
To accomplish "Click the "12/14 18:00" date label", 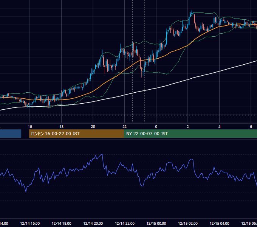I will pos(62,223).
